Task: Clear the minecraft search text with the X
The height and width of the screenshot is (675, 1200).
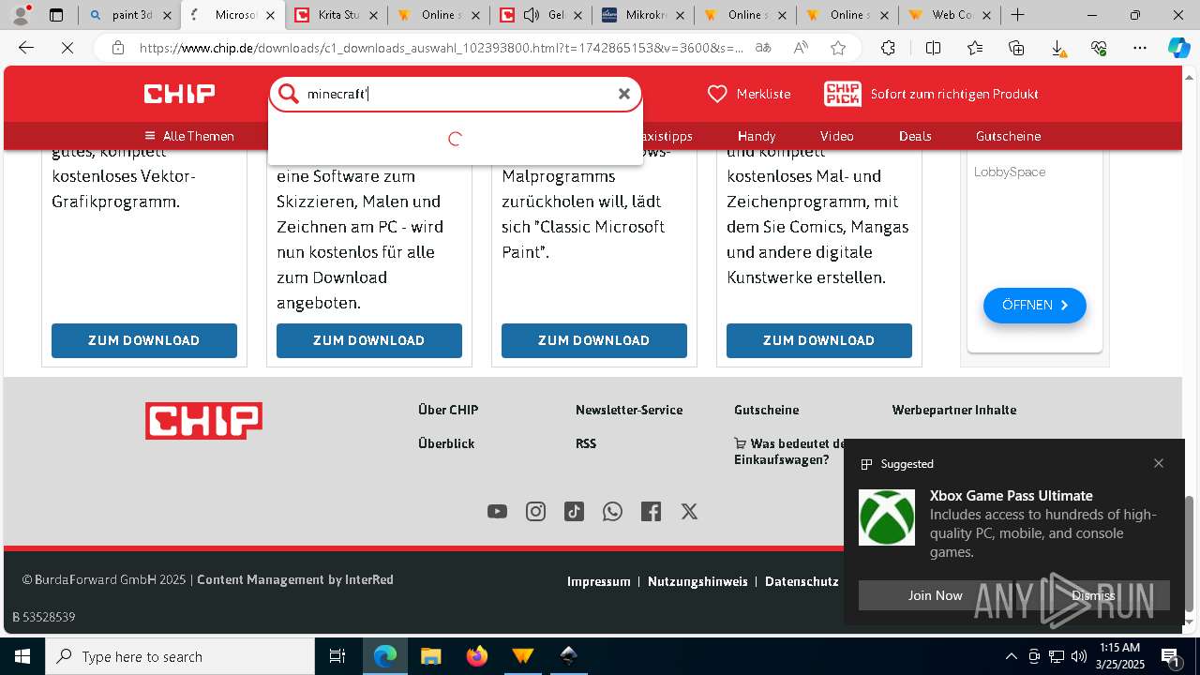Action: (x=623, y=94)
